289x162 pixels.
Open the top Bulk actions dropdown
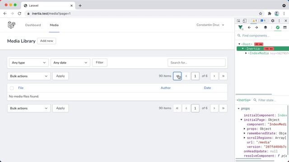[29, 76]
